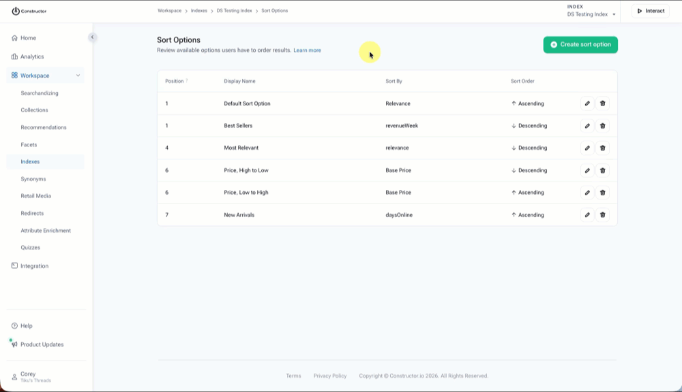Screen dimensions: 682x392
Task: Go to Workspace breadcrumb
Action: point(170,10)
